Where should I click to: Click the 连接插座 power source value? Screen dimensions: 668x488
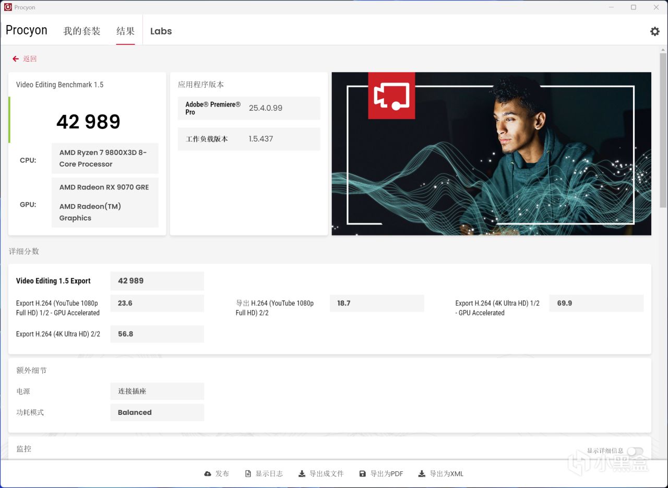pos(157,391)
